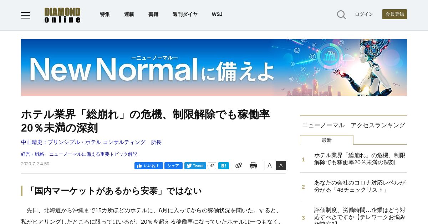Viewport: 428px width, 224px height.
Task: Click the printer icon
Action: [253, 166]
